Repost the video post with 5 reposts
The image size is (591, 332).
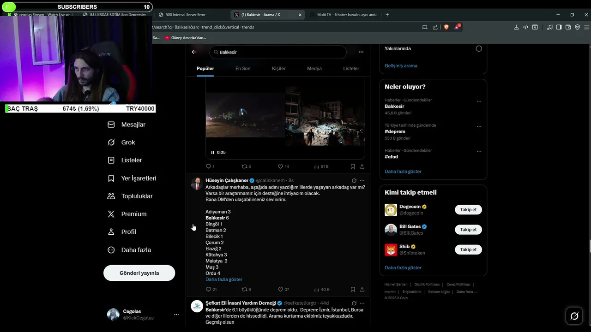coord(247,166)
